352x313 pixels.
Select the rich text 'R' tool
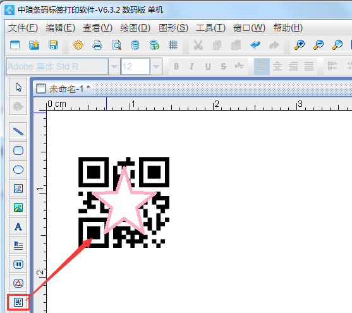18,245
